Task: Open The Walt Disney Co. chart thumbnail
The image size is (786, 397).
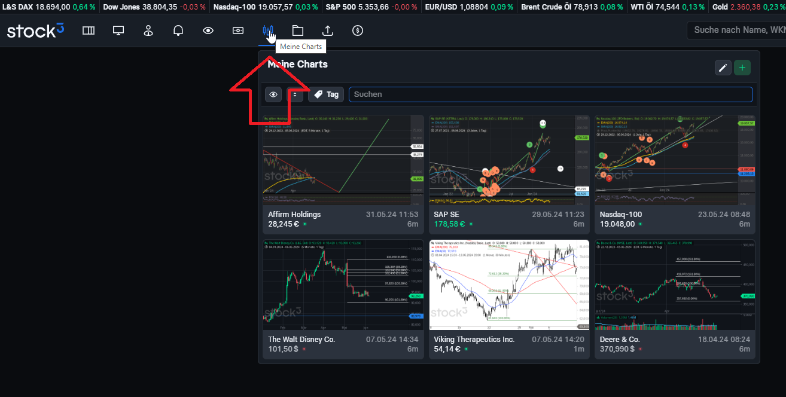Action: pos(343,285)
